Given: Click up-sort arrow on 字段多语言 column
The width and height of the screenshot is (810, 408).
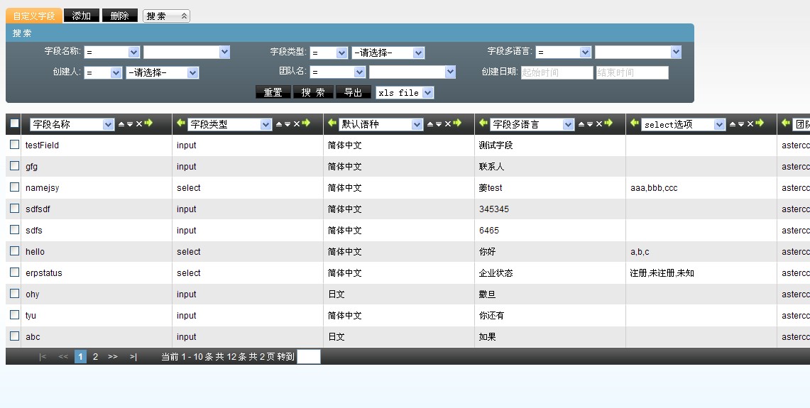Looking at the screenshot, I should pos(581,124).
